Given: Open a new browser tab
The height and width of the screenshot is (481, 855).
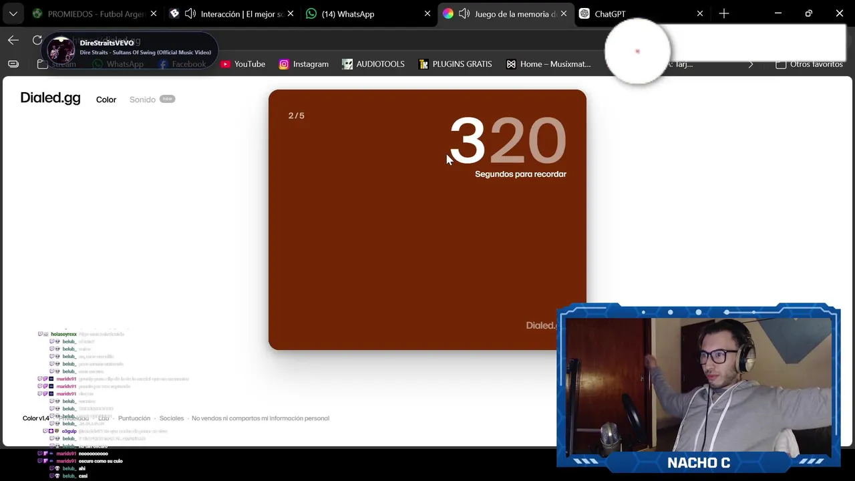Looking at the screenshot, I should pos(724,13).
